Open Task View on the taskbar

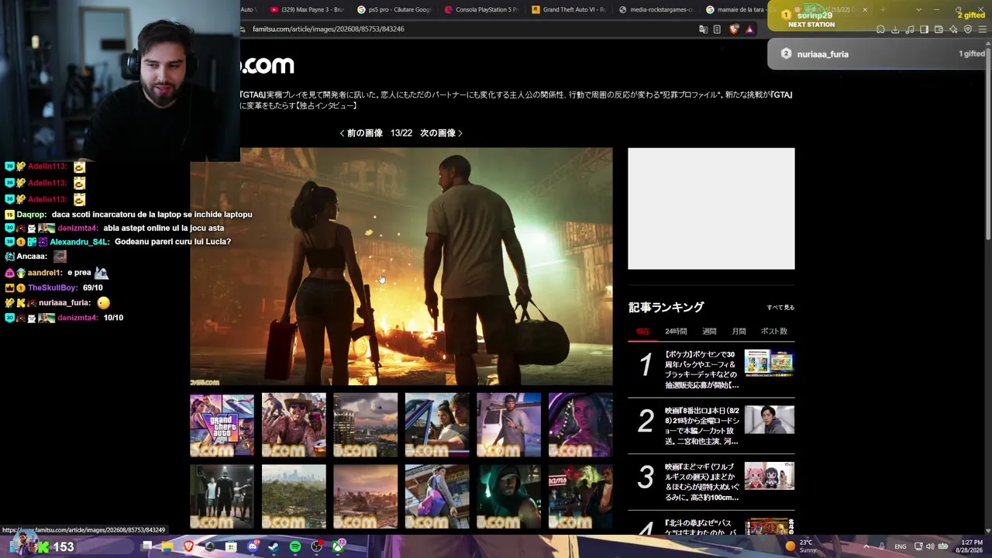click(x=146, y=547)
